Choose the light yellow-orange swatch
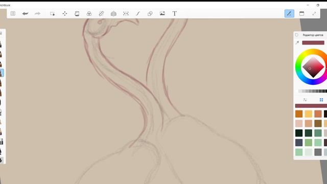The image size is (327, 184). point(309,114)
